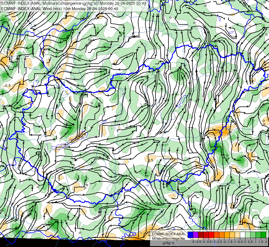Click the legend tick label '-4.5'

pyautogui.click(x=198, y=242)
